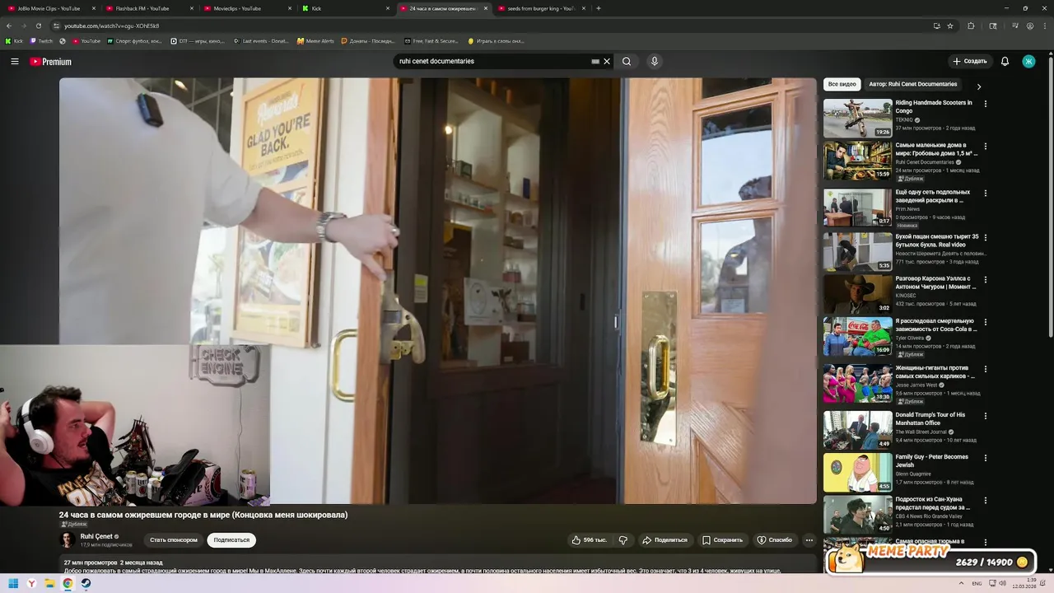Open Разговор Карсона Уэллса thumbnail
The width and height of the screenshot is (1054, 593).
point(857,293)
